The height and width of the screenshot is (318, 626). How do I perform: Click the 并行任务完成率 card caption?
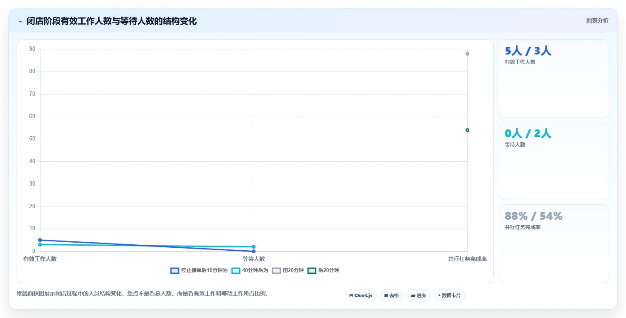(523, 227)
